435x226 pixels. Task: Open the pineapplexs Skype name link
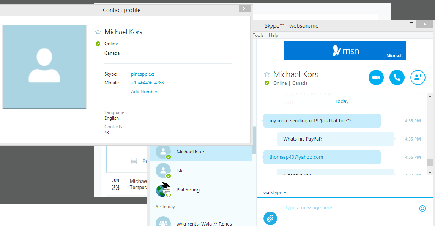tap(143, 74)
